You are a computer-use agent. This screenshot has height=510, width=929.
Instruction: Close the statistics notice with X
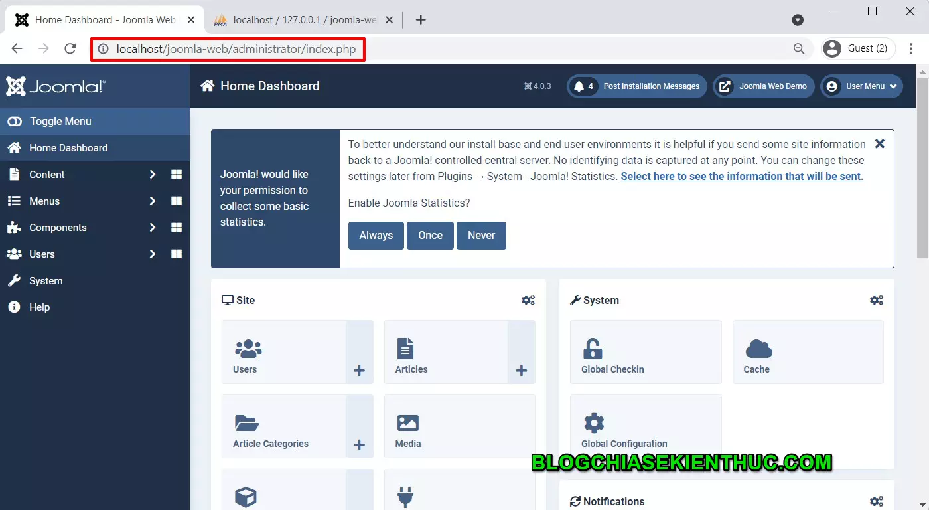[x=879, y=143]
